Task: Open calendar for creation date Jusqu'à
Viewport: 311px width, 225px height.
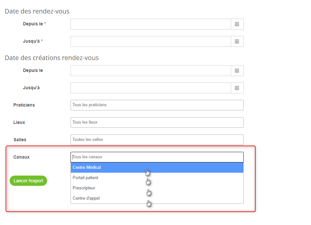Action: (237, 88)
